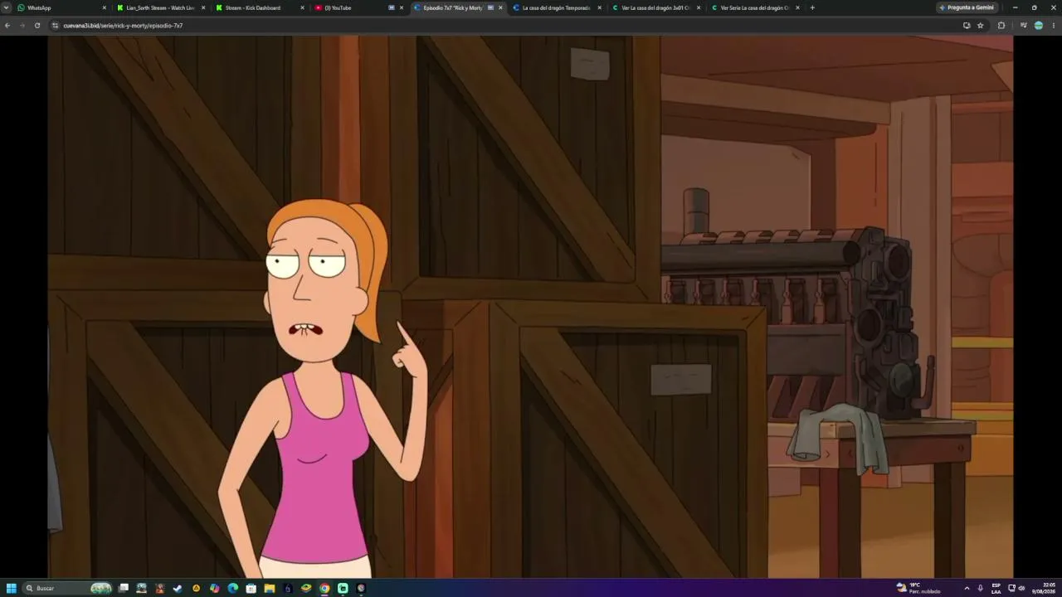Viewport: 1062px width, 597px height.
Task: Switch to Lian_Sorth Stream tab
Action: [161, 7]
